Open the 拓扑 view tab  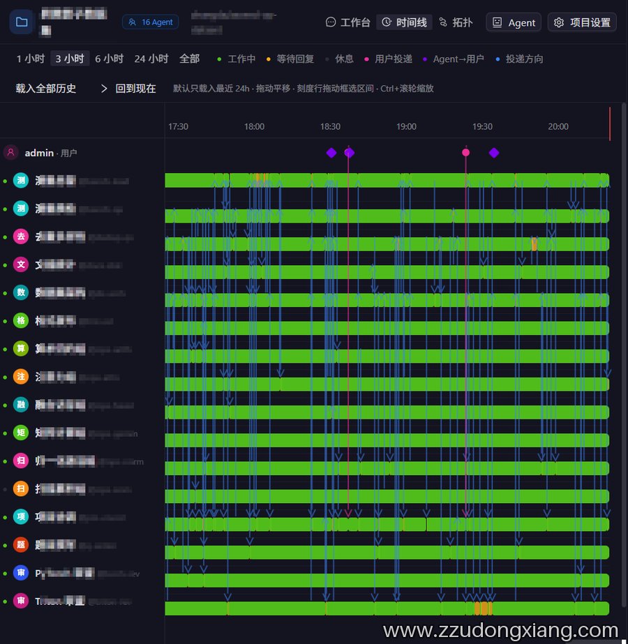456,22
